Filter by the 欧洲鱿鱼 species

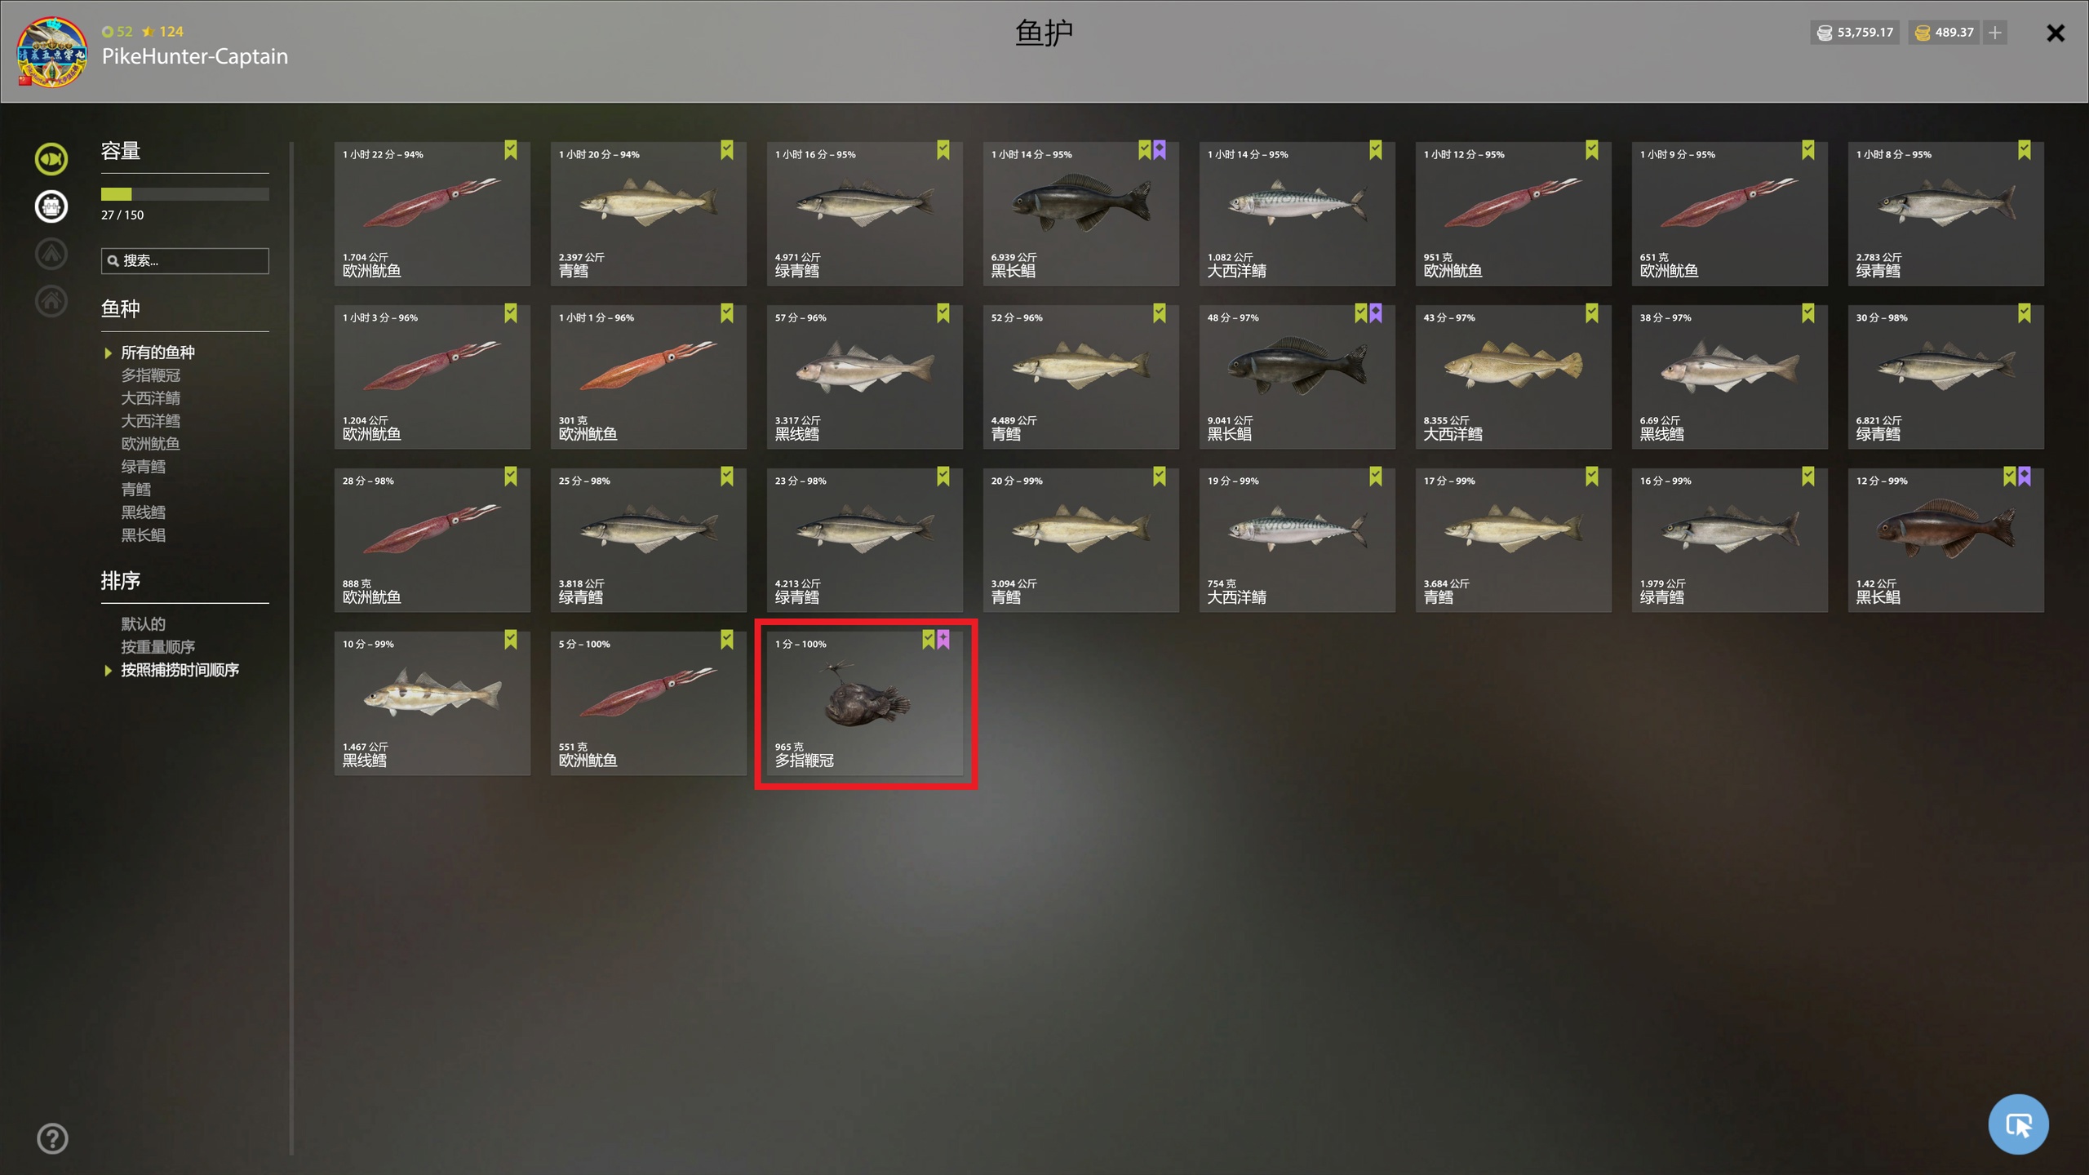pyautogui.click(x=150, y=444)
